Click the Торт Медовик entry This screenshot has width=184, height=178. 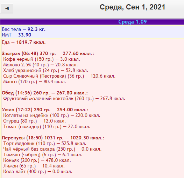click(45, 144)
